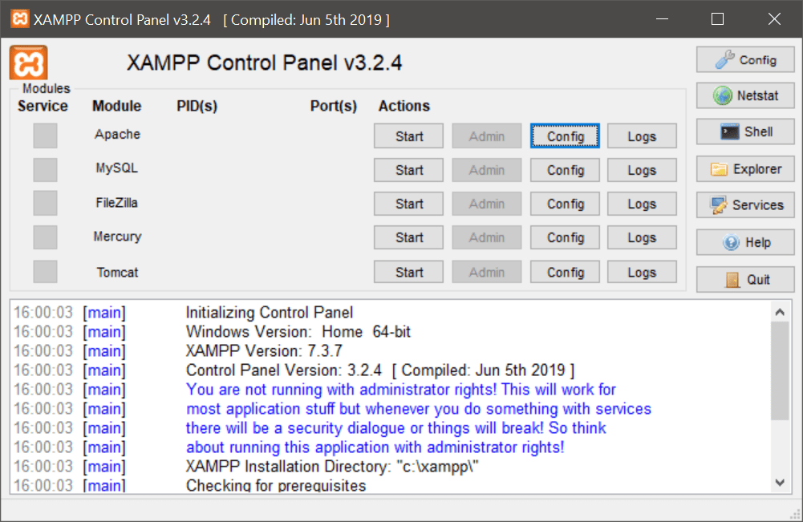This screenshot has width=803, height=522.
Task: Open the Help button
Action: [x=745, y=242]
